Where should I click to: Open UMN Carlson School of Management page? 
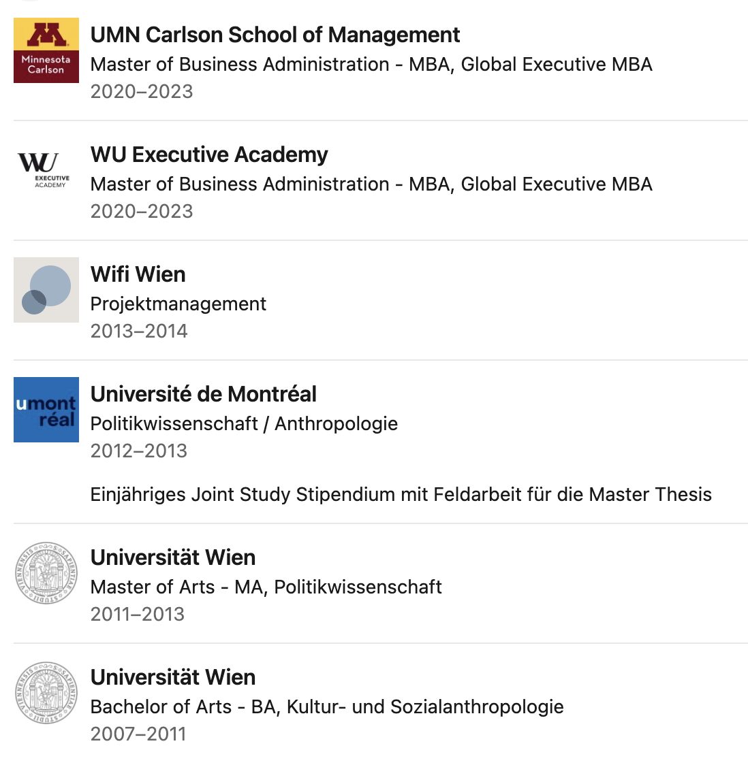pos(275,35)
